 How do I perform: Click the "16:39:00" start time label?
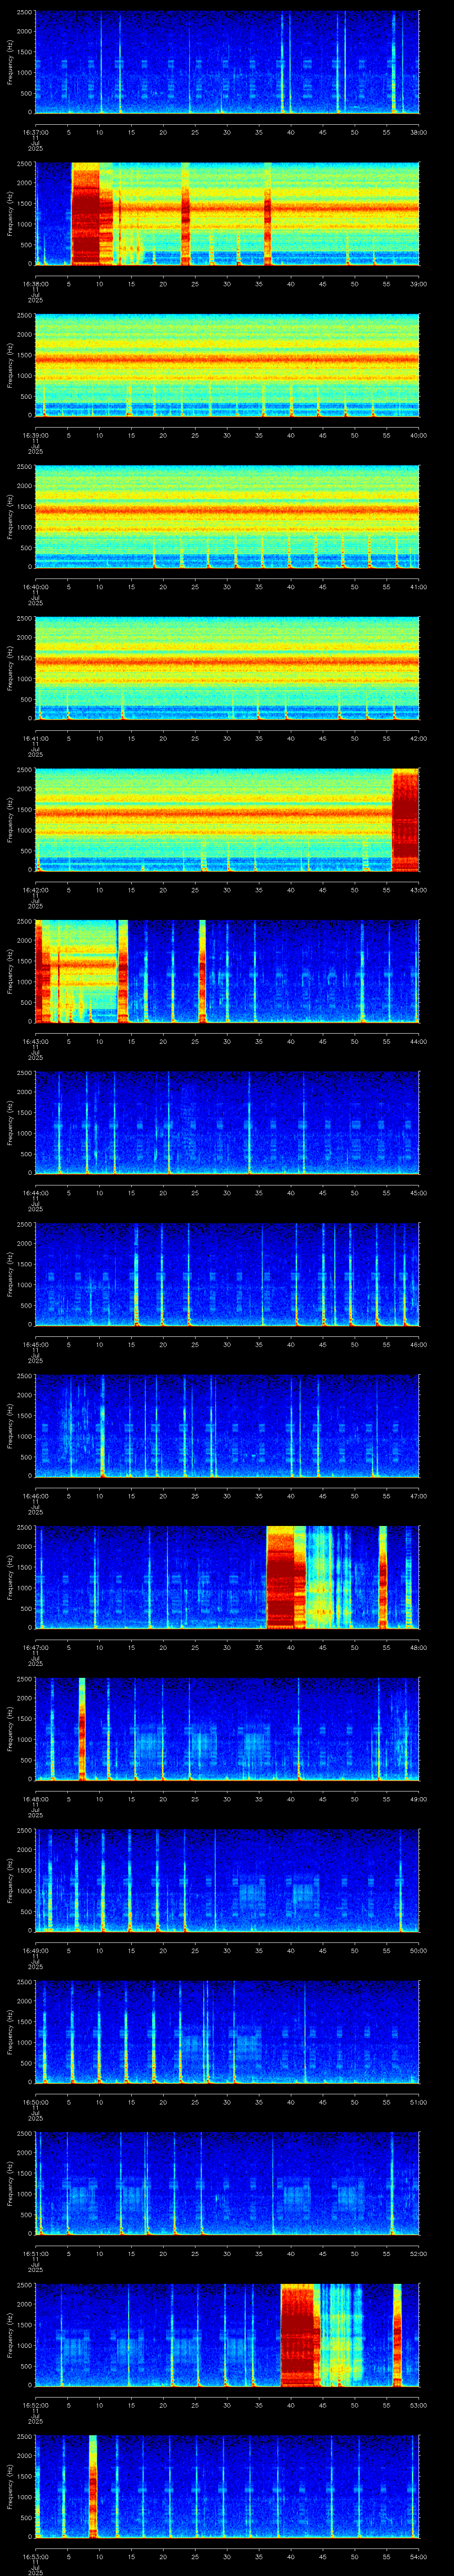(35, 435)
